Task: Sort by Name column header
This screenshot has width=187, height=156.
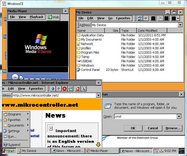Action: (x=90, y=31)
